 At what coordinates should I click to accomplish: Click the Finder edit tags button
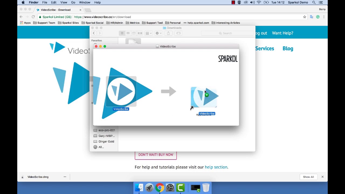[x=178, y=33]
